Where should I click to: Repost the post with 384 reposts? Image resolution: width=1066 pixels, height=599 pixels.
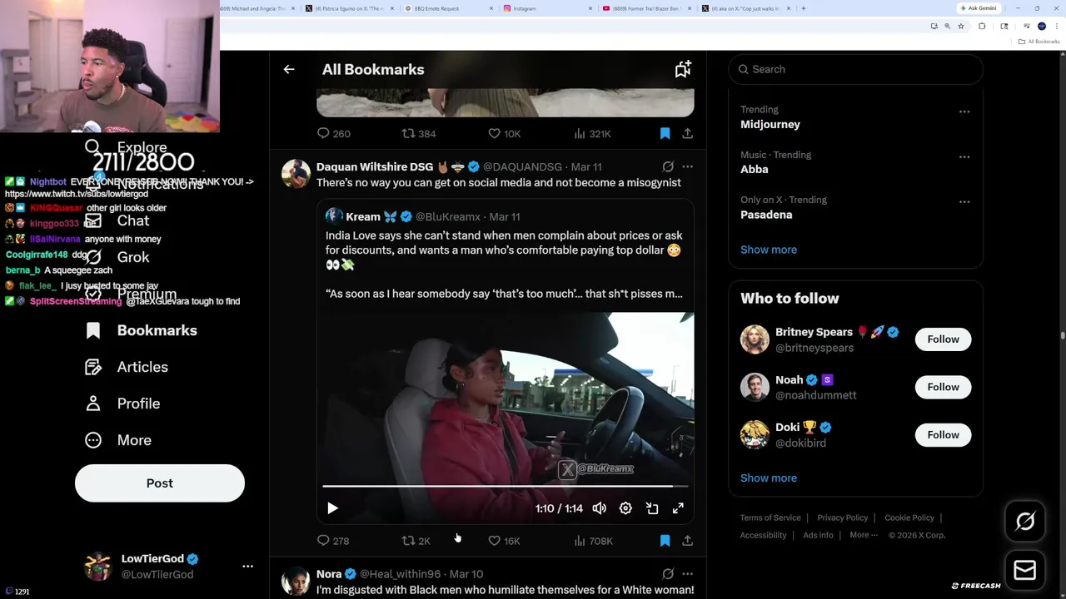(419, 133)
